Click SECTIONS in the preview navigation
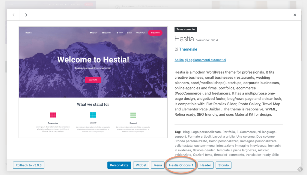The image size is (307, 175). 108,33
